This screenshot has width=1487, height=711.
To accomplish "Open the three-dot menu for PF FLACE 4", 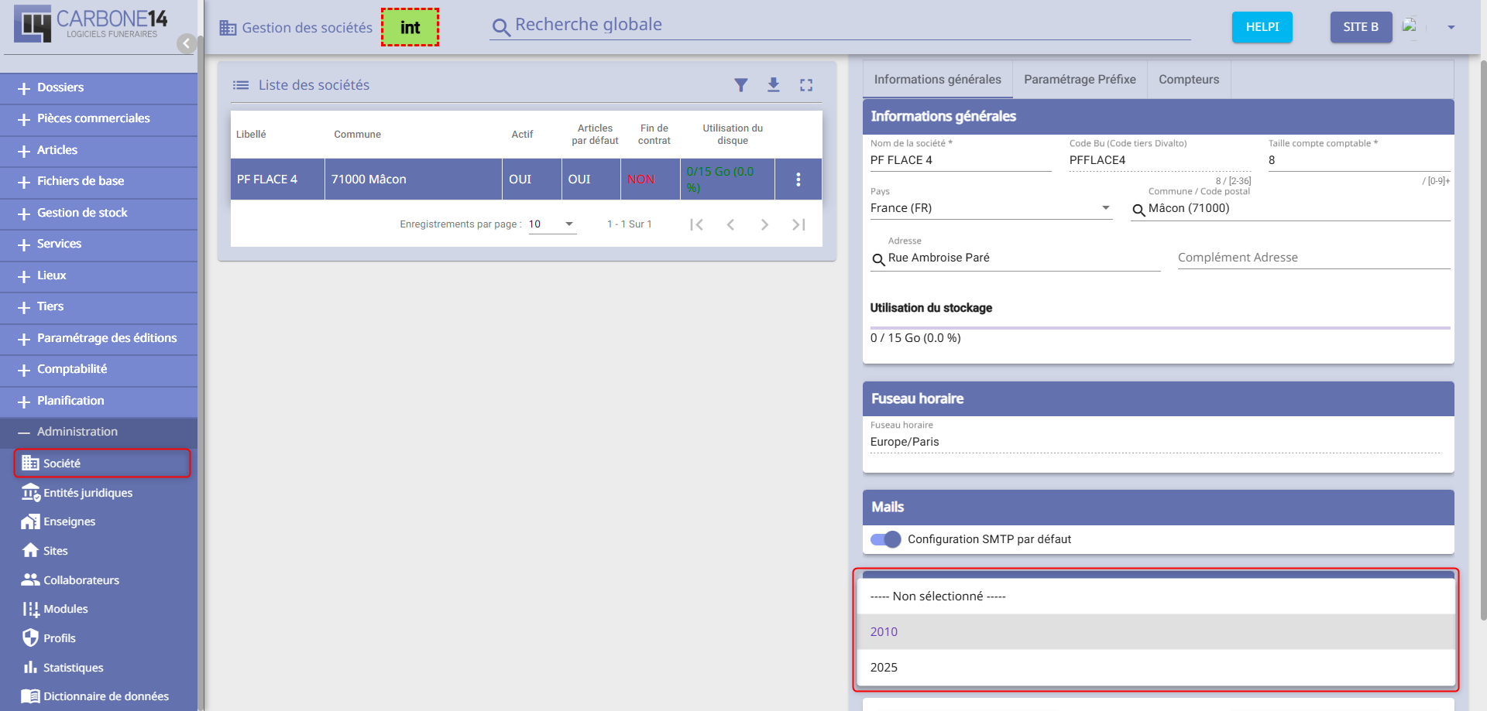I will [x=798, y=179].
